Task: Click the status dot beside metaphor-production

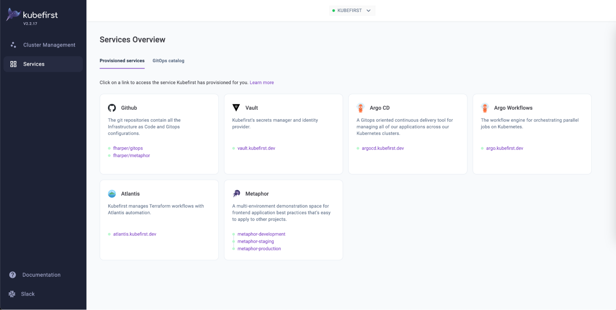Action: [x=234, y=249]
